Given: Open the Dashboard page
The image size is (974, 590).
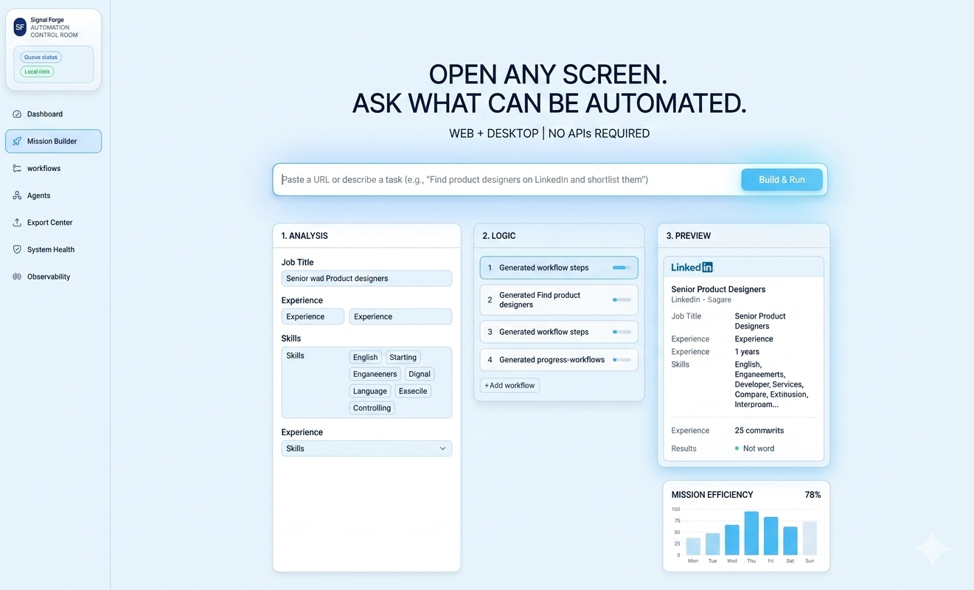Looking at the screenshot, I should 53,114.
